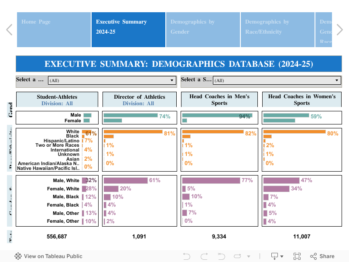
Task: Switch to the Home Page tab
Action: tap(54, 29)
